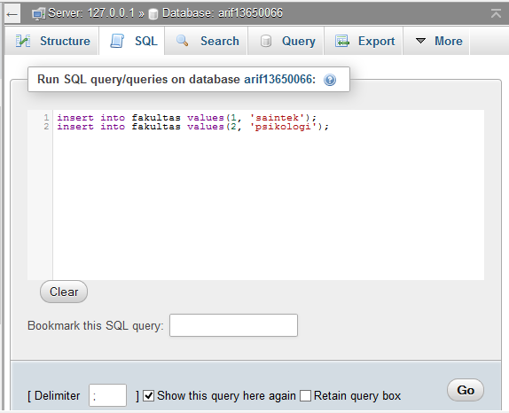
Task: Click the Export tab icon
Action: [x=342, y=41]
